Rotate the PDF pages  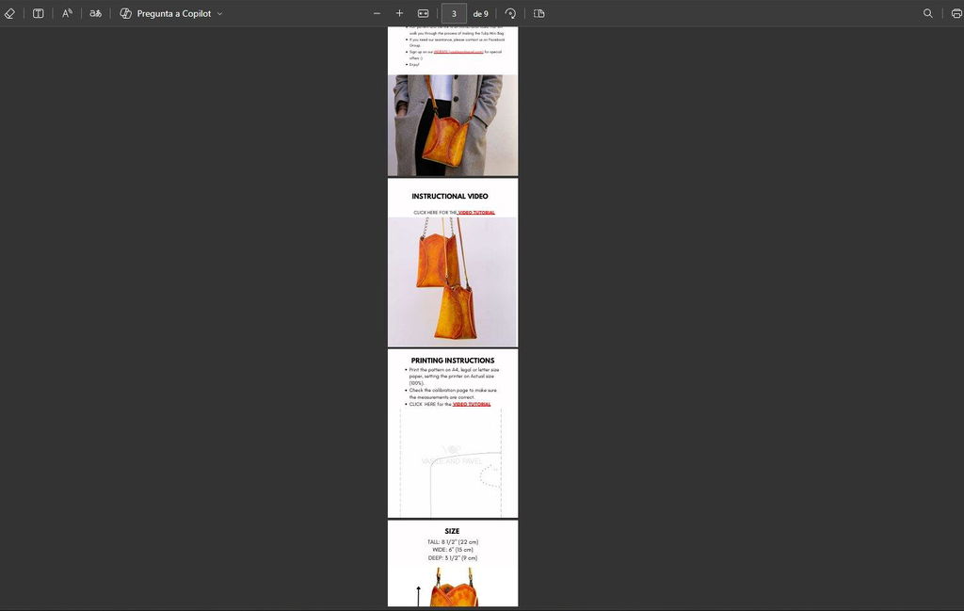(x=510, y=13)
